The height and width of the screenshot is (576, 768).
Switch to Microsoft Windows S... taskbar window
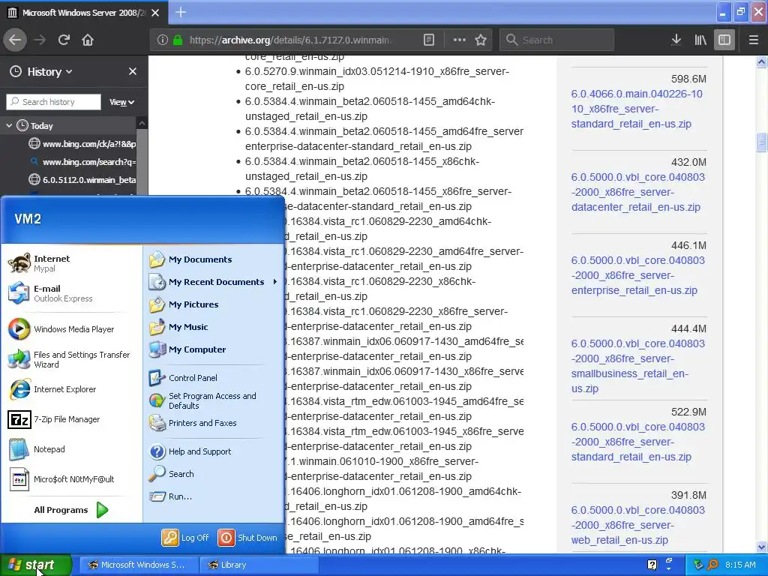tap(138, 565)
